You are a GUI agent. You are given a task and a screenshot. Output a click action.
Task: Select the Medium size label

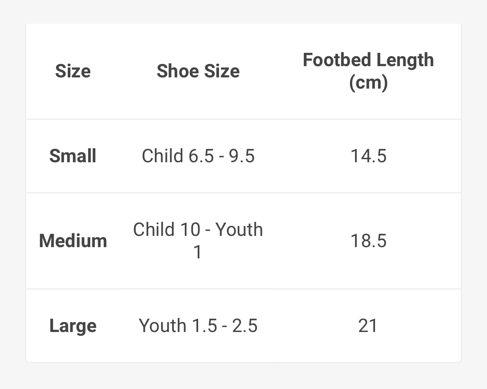pyautogui.click(x=73, y=241)
